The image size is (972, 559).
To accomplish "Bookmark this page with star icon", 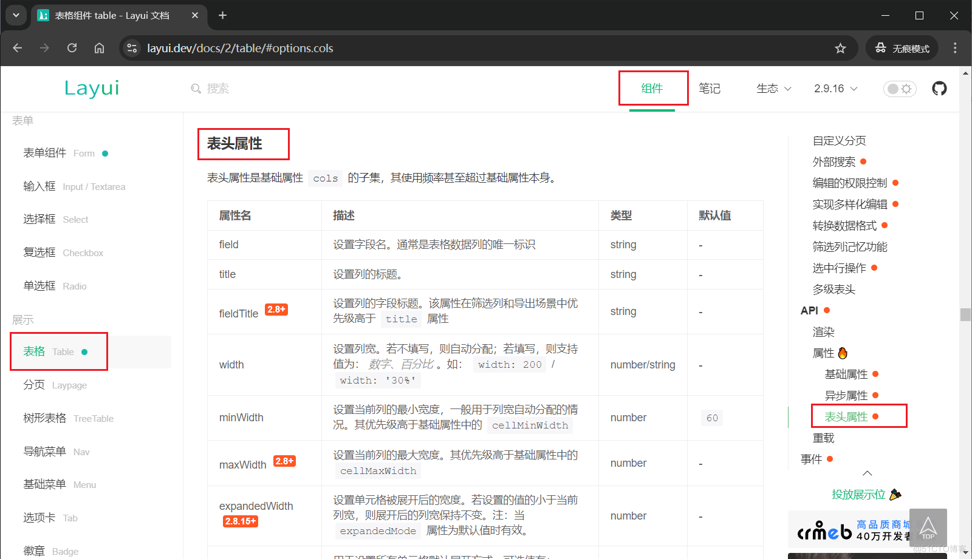I will point(840,48).
